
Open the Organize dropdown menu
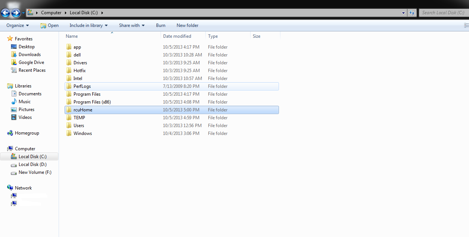click(17, 25)
